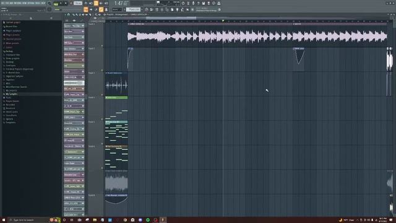Image resolution: width=396 pixels, height=223 pixels.
Task: Open the Playlist view from the toolbar
Action: 147,10
